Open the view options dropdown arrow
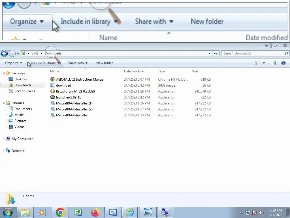This screenshot has height=218, width=290. (264, 63)
